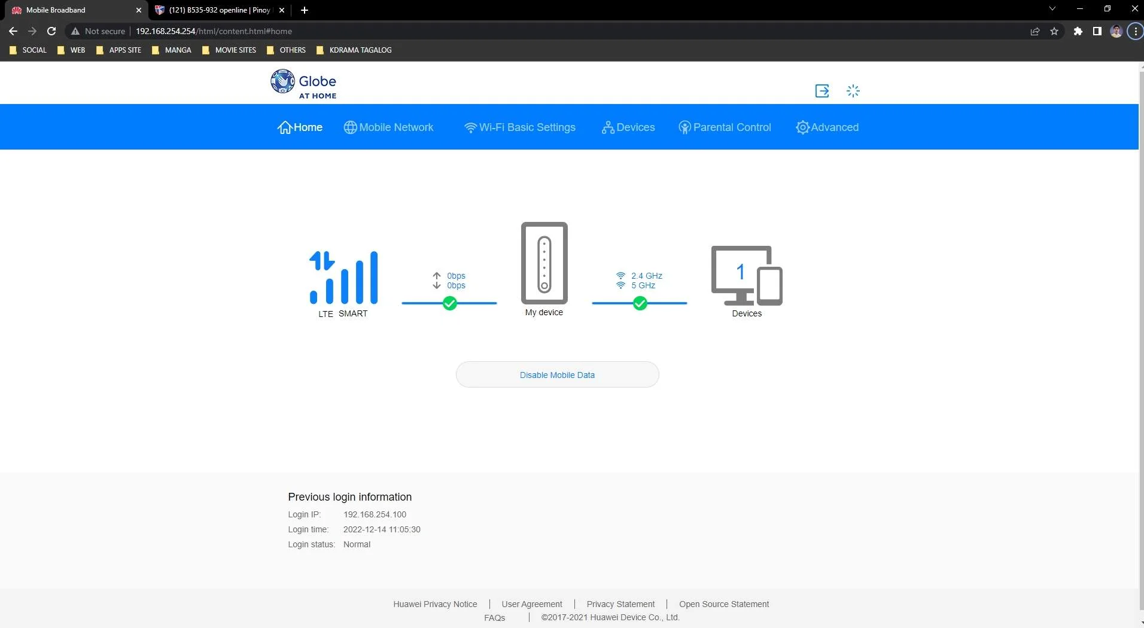Open the Huawei Privacy Notice link
The width and height of the screenshot is (1144, 628).
click(435, 604)
